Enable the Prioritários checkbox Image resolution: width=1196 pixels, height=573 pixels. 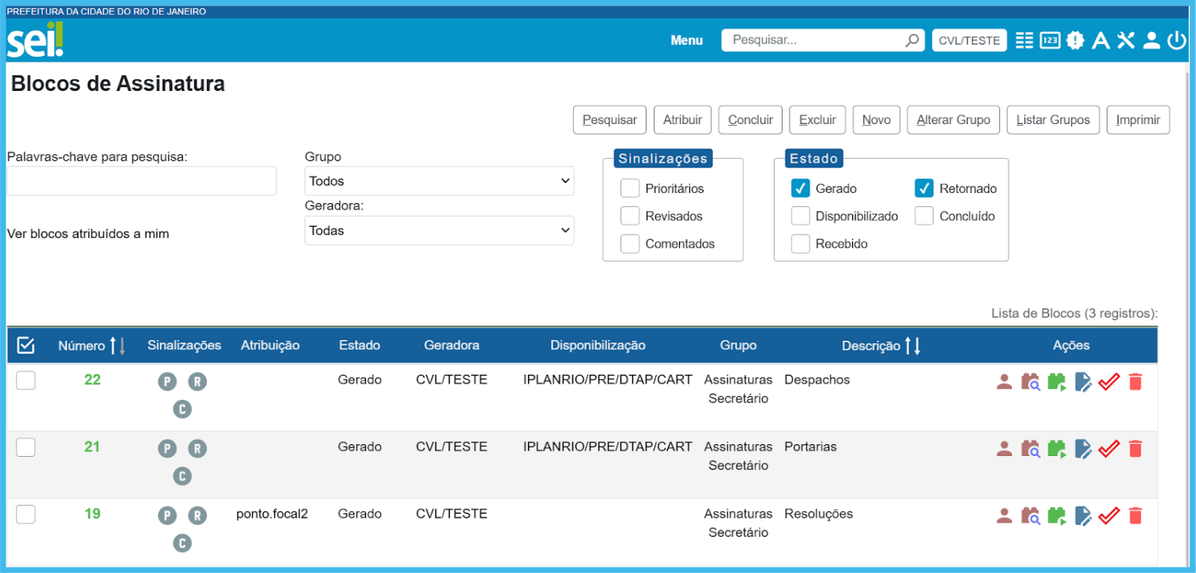(630, 188)
